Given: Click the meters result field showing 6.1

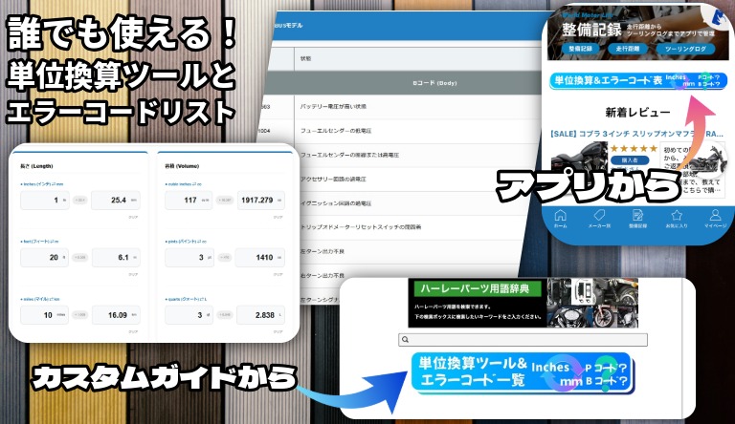Looking at the screenshot, I should pos(116,258).
